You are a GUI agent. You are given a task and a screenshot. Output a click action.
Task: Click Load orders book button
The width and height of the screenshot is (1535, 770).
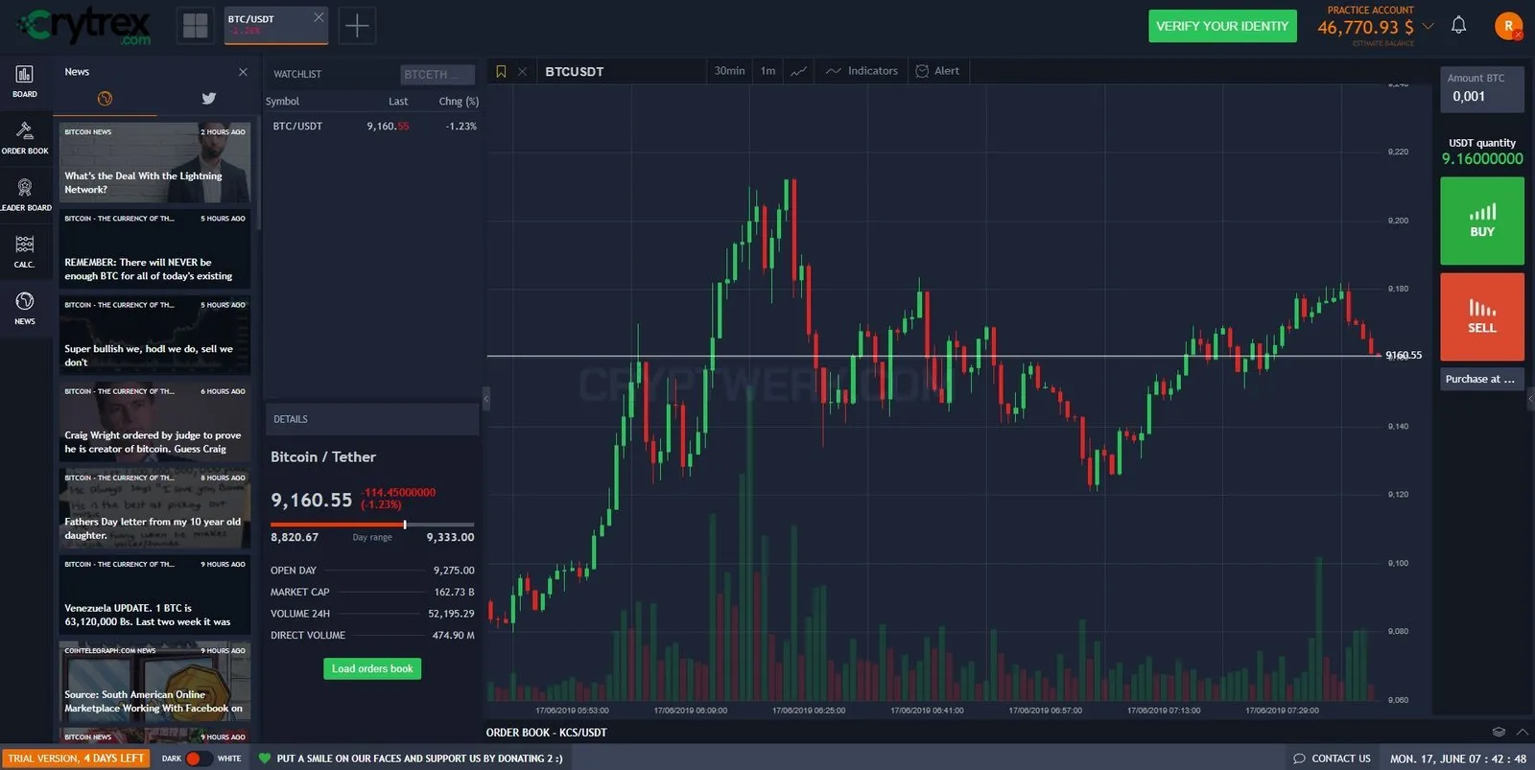pos(372,668)
